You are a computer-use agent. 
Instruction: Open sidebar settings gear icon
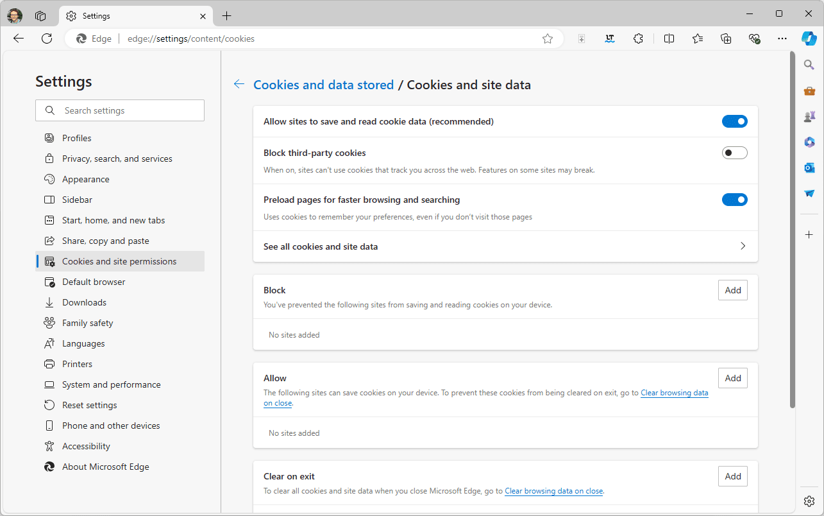pyautogui.click(x=809, y=501)
